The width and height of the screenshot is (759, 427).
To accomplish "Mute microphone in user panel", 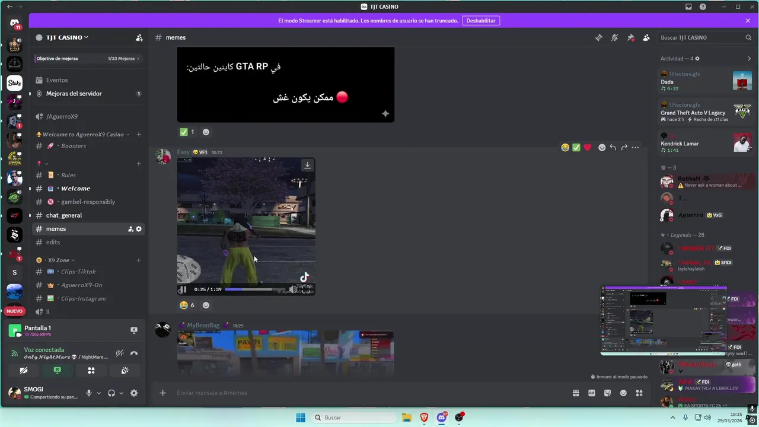I will pyautogui.click(x=89, y=393).
